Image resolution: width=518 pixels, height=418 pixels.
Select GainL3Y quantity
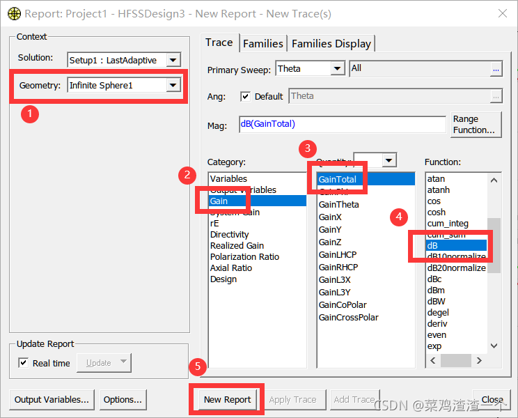(x=335, y=293)
